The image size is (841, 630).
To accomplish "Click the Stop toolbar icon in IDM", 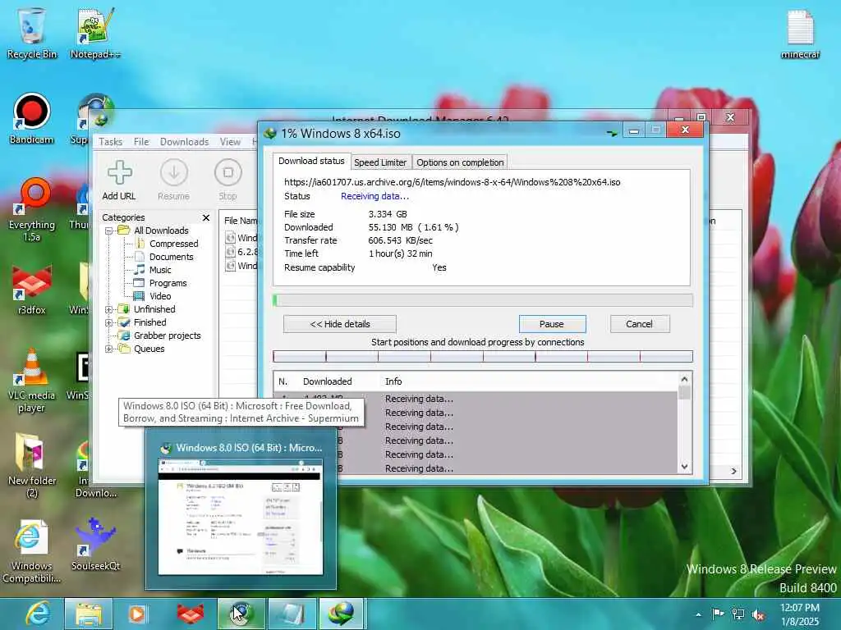I will [228, 180].
